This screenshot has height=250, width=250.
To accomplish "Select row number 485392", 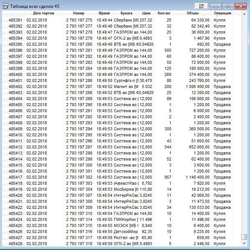I will coord(16,26).
